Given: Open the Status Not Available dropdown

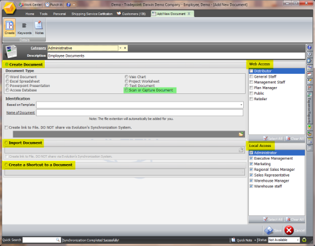Looking at the screenshot, I should tap(298, 240).
